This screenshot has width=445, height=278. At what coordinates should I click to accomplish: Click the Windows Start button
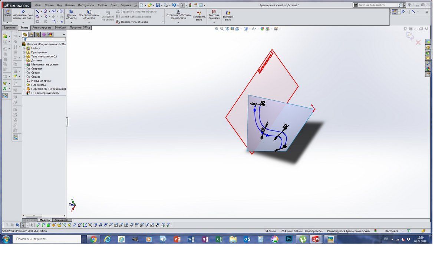coord(6,239)
